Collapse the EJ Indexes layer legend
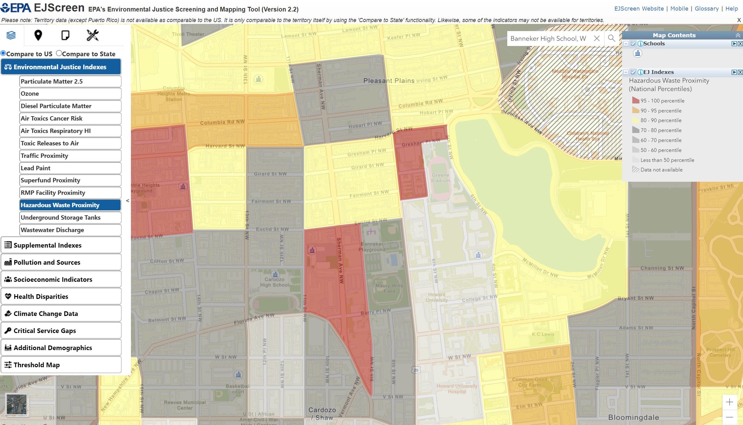Image resolution: width=743 pixels, height=425 pixels. [x=626, y=72]
